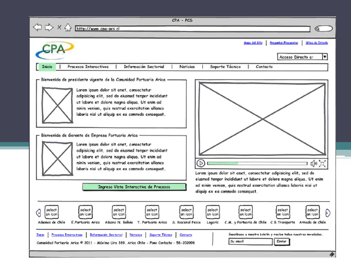The image size is (351, 263).
Task: Expand the video to fullscreen
Action: (322, 164)
